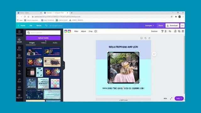Image resolution: width=201 pixels, height=113 pixels.
Task: Click the Example - 1 design title
Action: click(x=149, y=25)
